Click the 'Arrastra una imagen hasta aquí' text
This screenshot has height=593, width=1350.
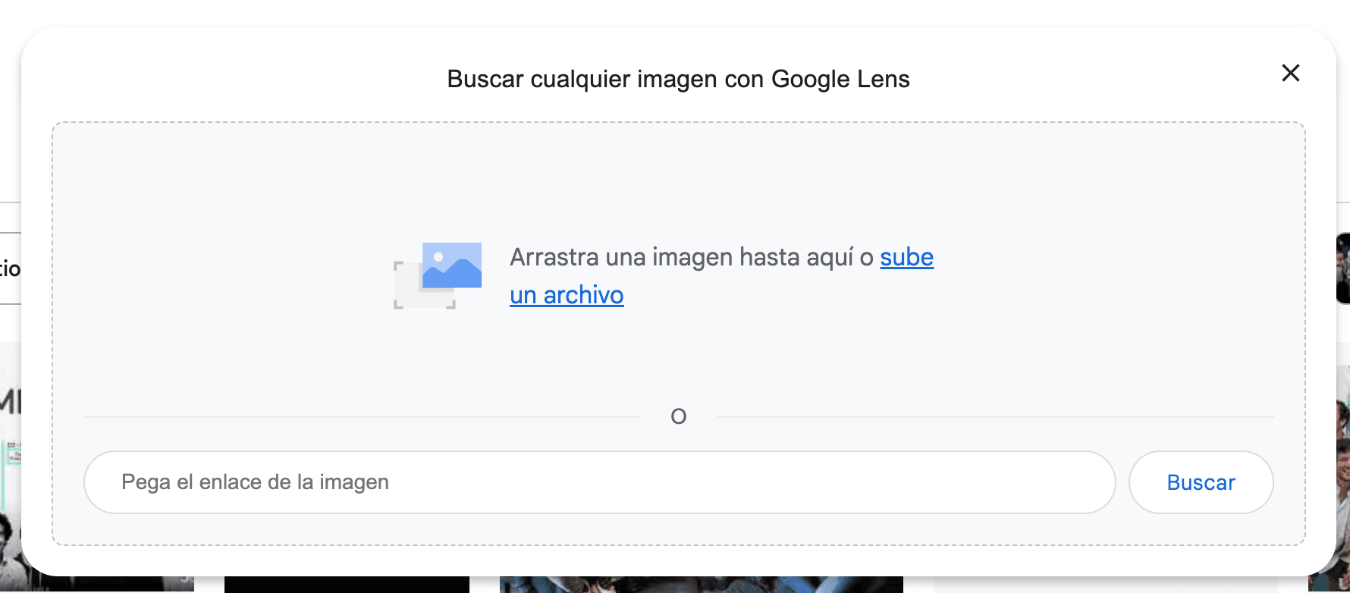click(x=682, y=257)
